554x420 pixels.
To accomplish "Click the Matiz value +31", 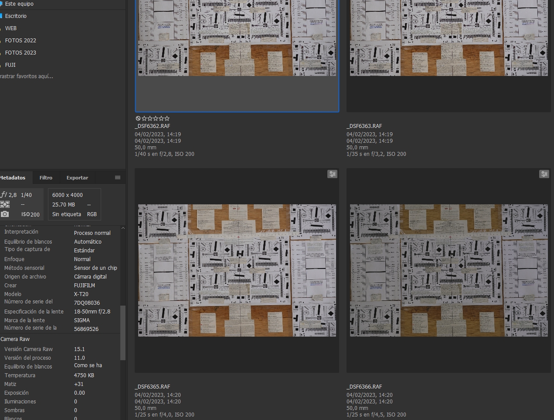I will (x=78, y=384).
